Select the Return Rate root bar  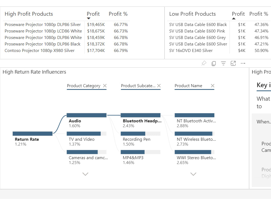[33, 133]
